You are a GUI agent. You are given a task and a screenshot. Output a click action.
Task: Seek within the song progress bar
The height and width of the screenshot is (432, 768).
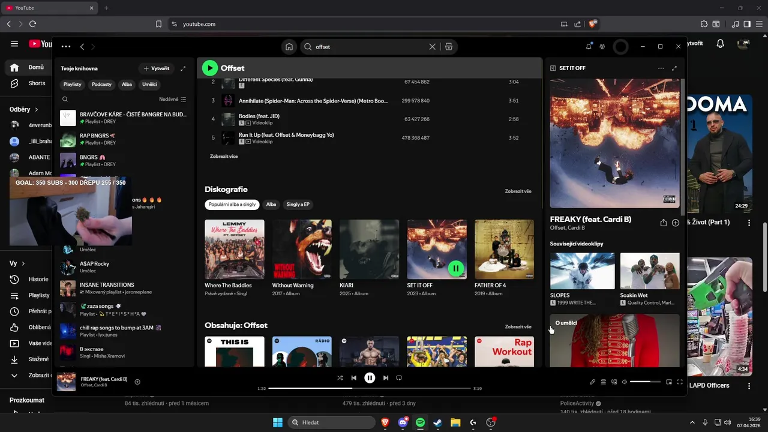(369, 389)
